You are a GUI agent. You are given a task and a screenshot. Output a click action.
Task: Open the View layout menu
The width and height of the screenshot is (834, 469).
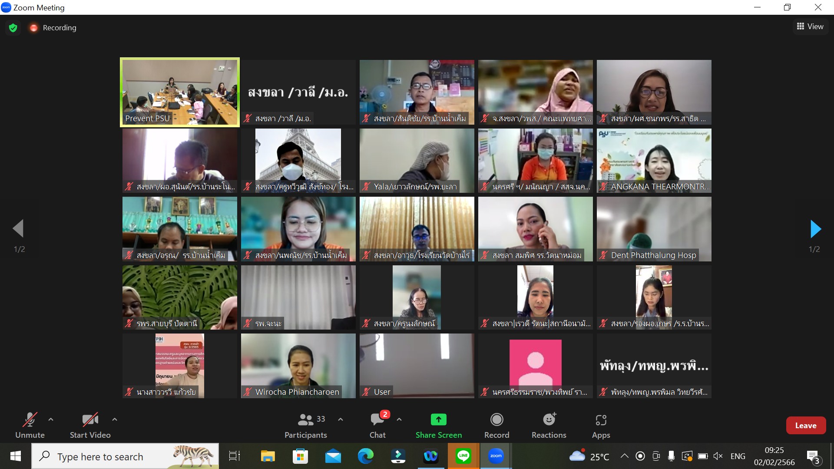[810, 26]
